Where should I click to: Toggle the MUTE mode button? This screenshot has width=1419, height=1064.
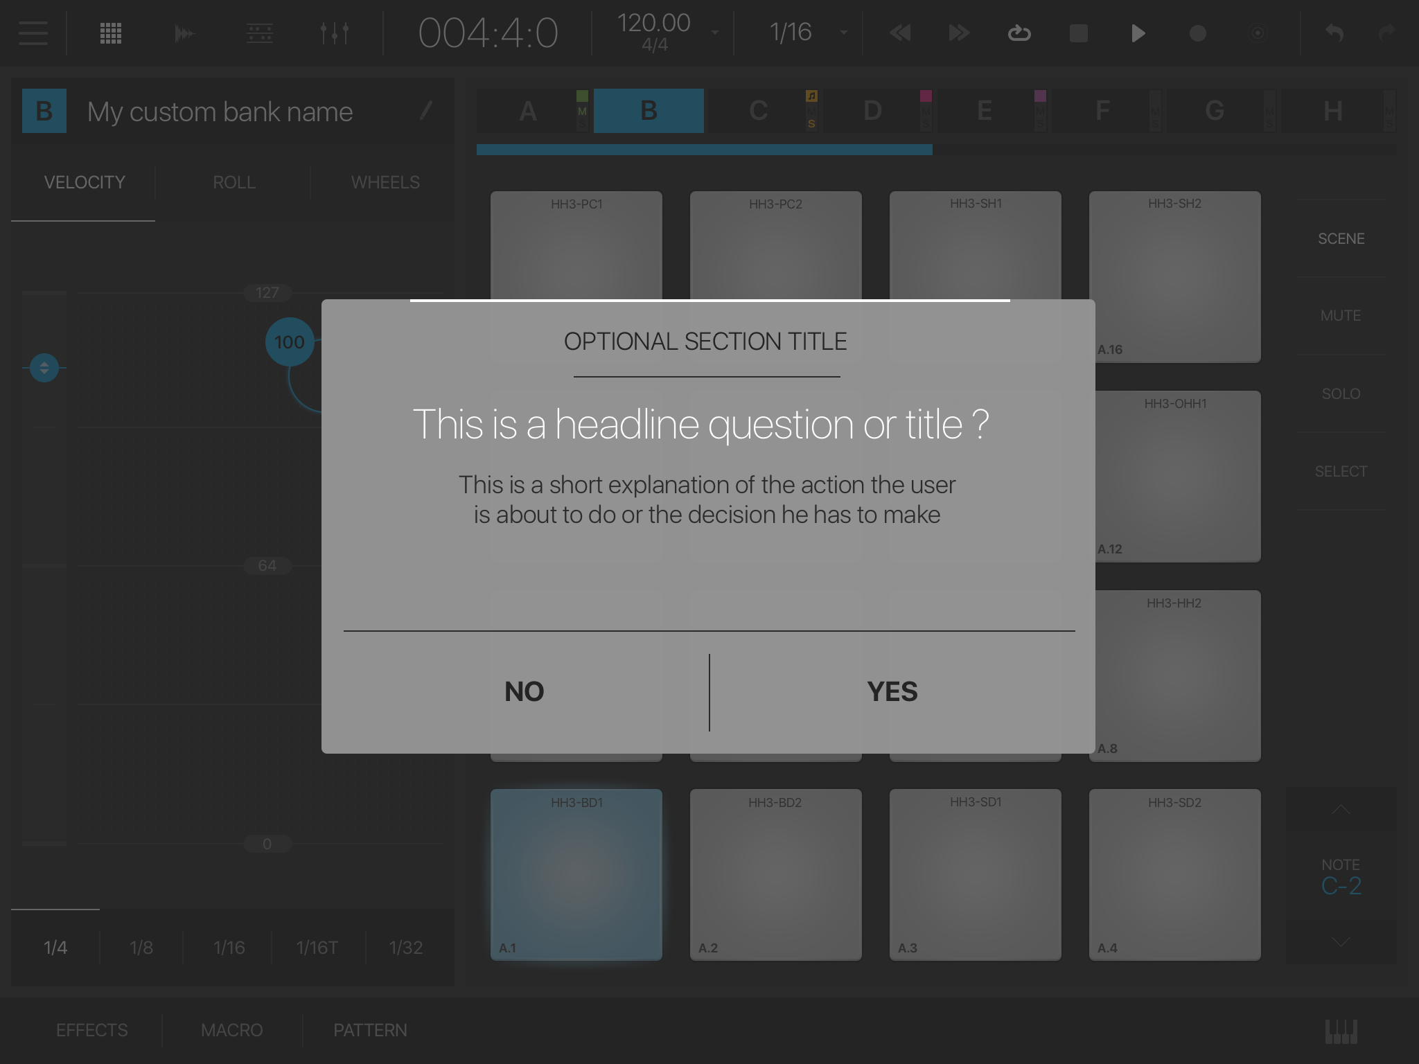click(1341, 316)
